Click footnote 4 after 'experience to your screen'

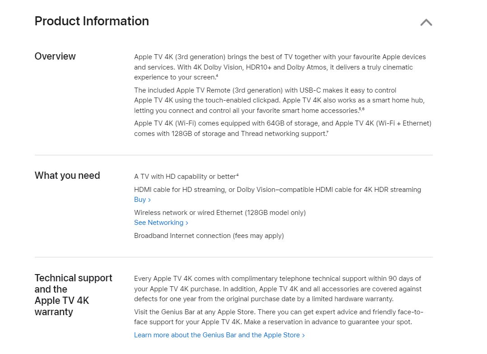[x=217, y=75]
